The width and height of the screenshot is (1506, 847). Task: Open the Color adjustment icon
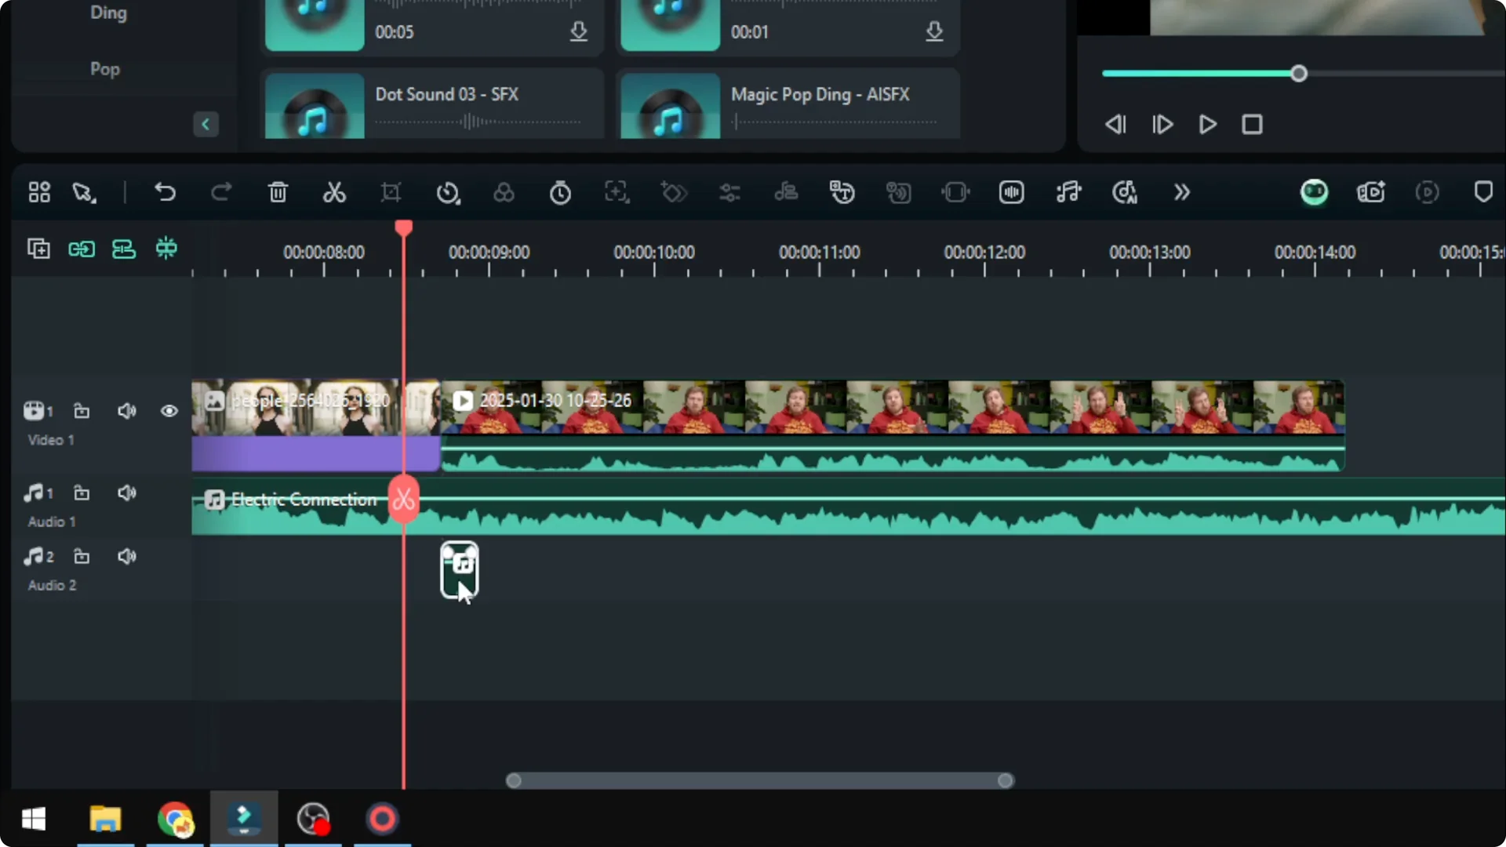click(x=504, y=192)
